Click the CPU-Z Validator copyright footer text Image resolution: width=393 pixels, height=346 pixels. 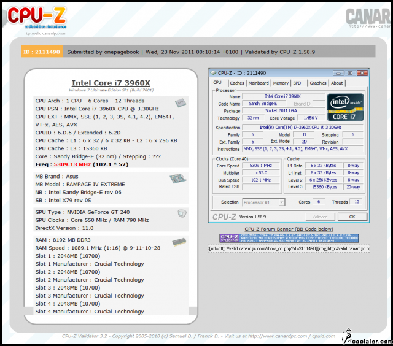tap(198, 336)
